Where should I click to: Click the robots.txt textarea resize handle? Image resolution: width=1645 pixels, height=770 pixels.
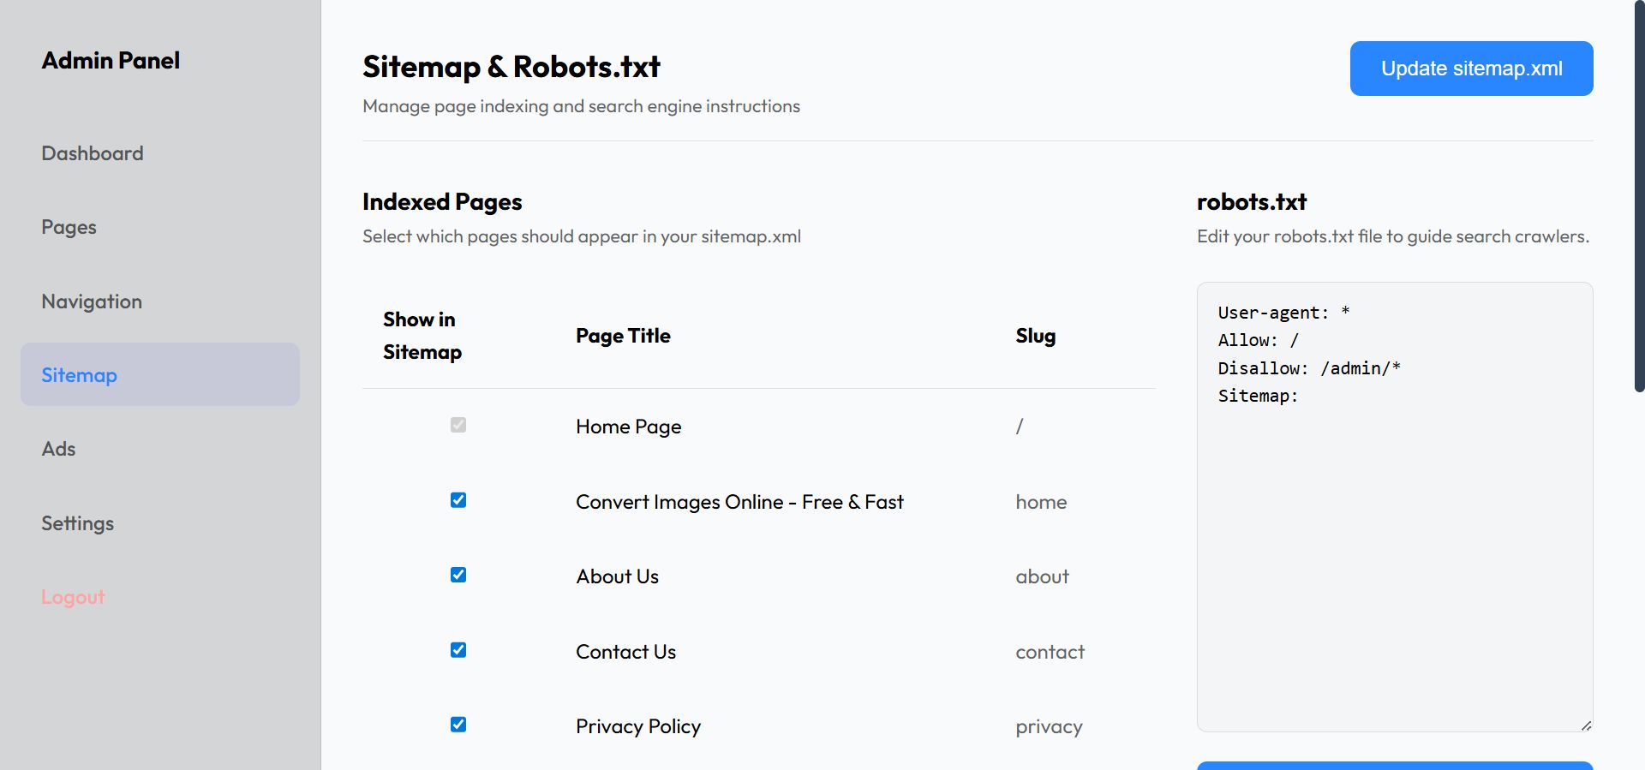(x=1586, y=725)
